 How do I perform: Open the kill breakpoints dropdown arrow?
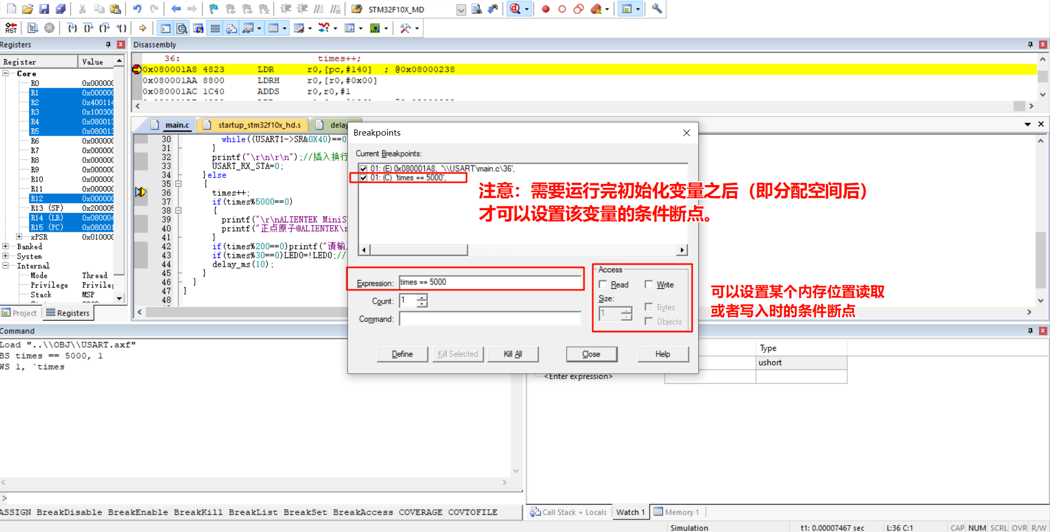click(607, 9)
